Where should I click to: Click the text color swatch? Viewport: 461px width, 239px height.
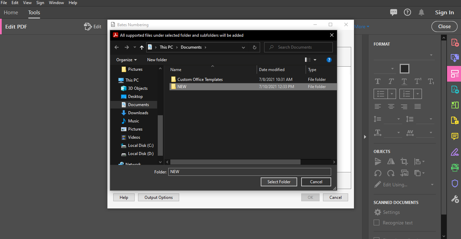pyautogui.click(x=404, y=69)
